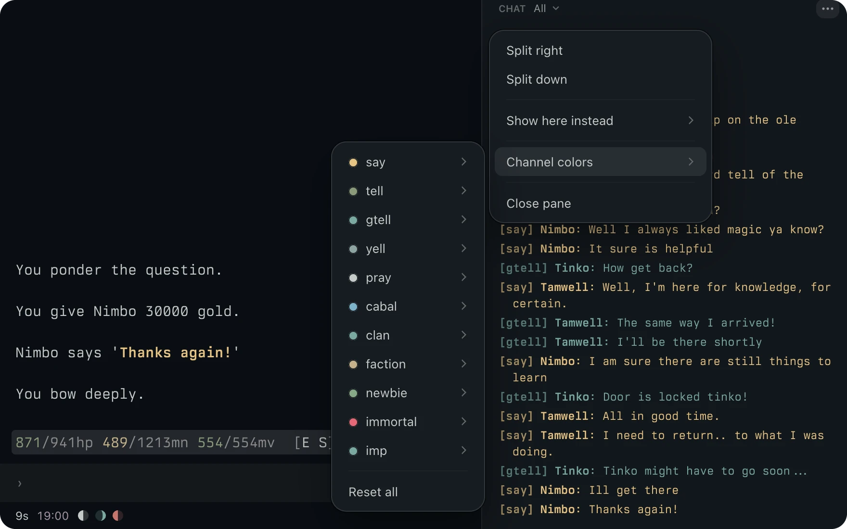Click chat line "Tamwell: All in good time."

pos(610,416)
